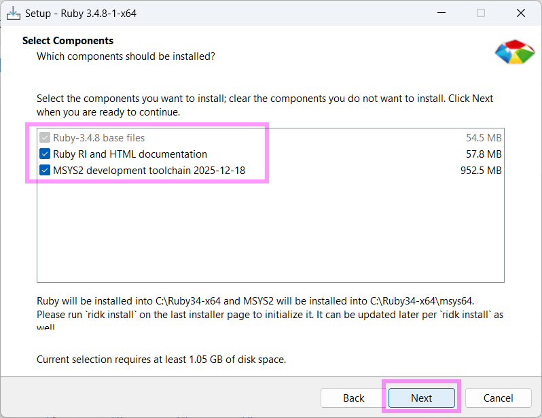
Task: Go Back to the previous setup page
Action: click(353, 398)
